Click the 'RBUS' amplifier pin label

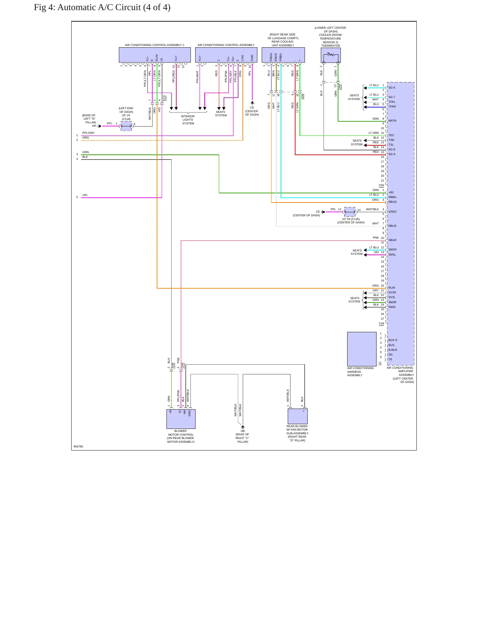click(392, 226)
